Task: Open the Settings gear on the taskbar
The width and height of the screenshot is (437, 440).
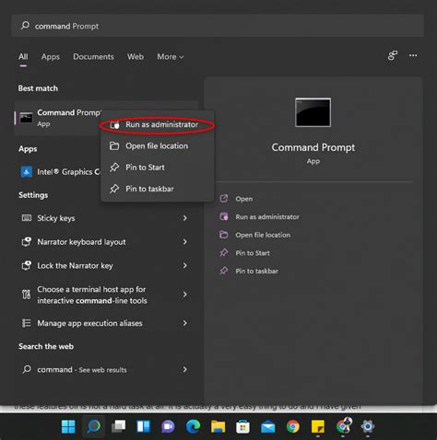Action: click(x=368, y=427)
